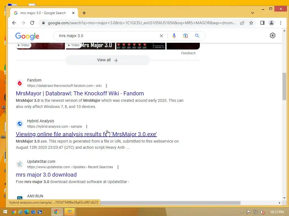Click the search field containing mrs major 3.0
The image size is (289, 216).
click(108, 36)
